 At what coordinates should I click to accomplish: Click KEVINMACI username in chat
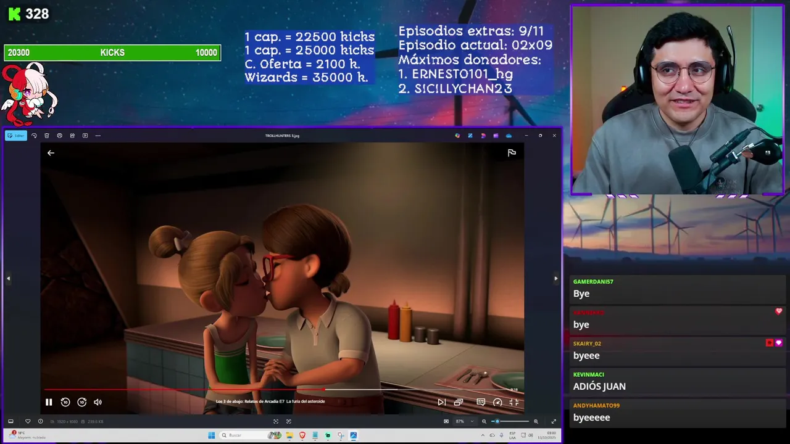pyautogui.click(x=589, y=374)
